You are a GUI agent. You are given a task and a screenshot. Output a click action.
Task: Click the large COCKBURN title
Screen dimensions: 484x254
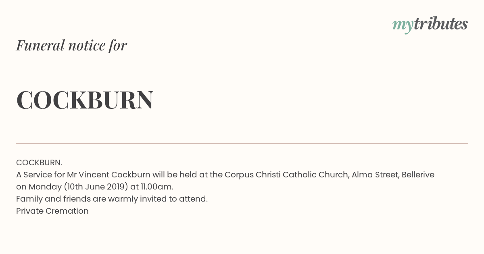[x=85, y=100]
